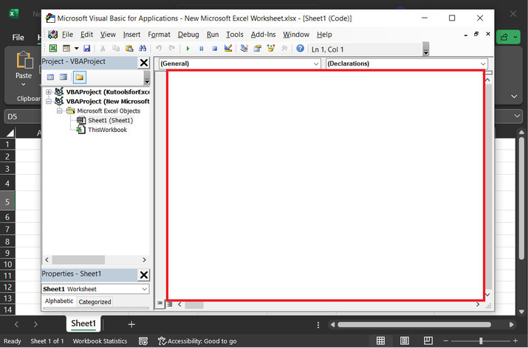Screen dimensions: 528x348
Task: Open Properties Window toolbar icon
Action: pos(258,49)
